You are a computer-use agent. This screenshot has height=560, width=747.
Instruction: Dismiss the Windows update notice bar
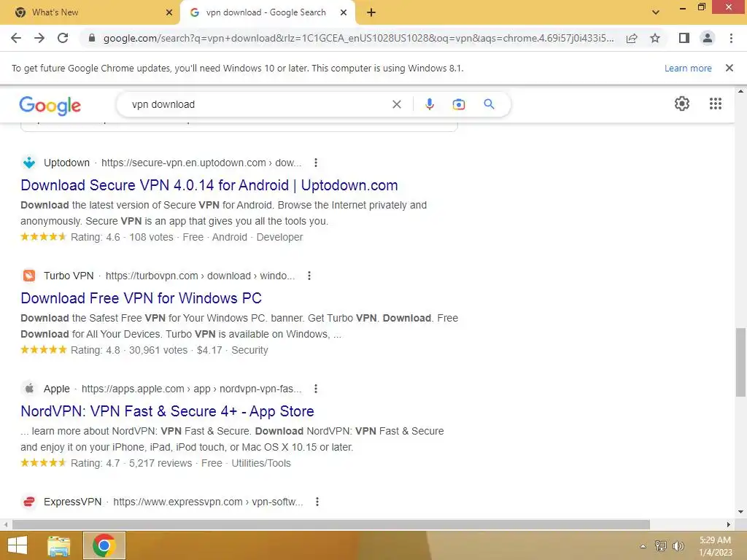pos(729,68)
